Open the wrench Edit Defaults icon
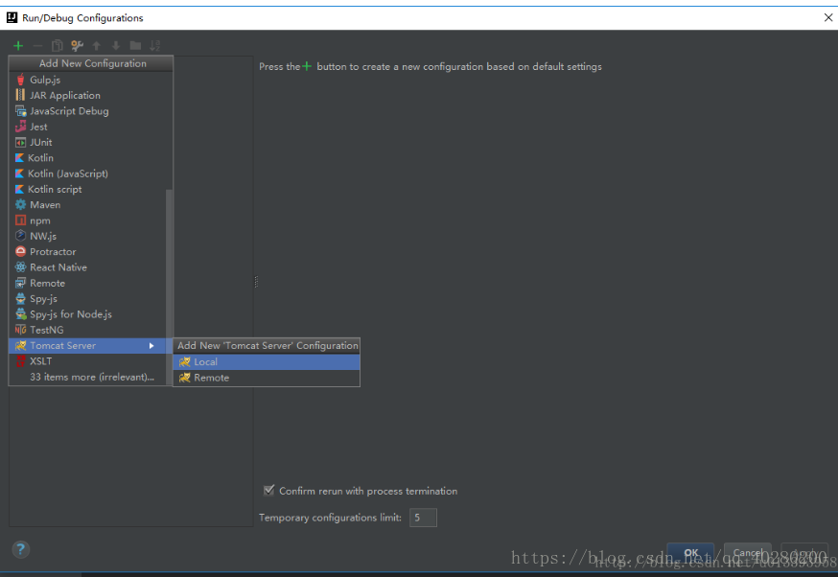Viewport: 838px width, 577px height. [x=77, y=45]
